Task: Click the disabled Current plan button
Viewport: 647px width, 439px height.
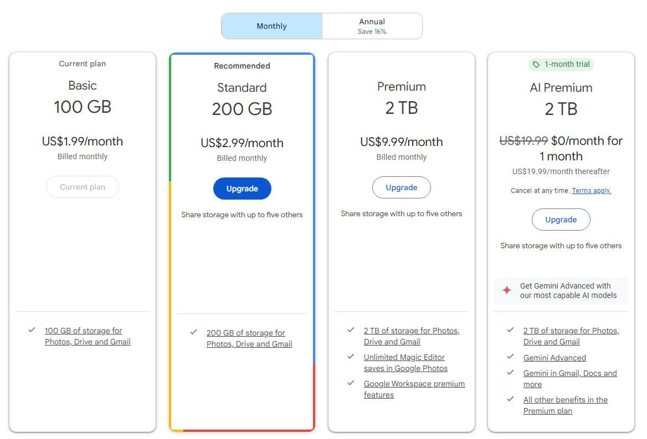Action: (83, 187)
